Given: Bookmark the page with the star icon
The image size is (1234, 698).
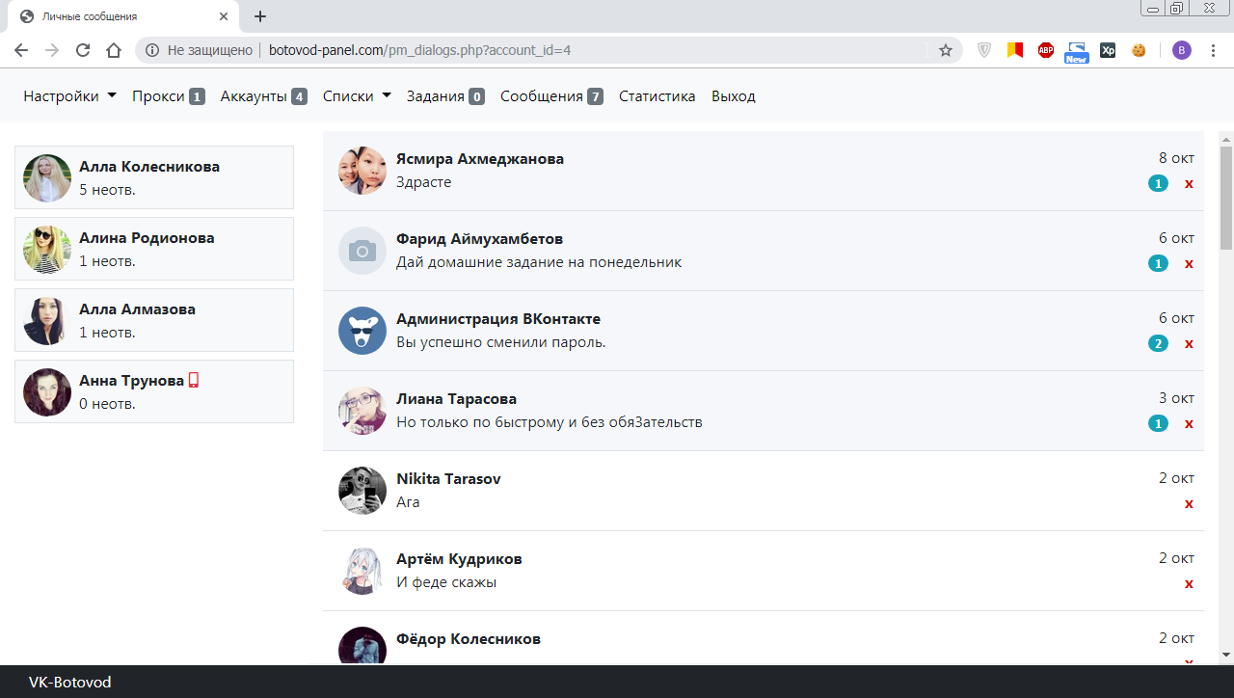Looking at the screenshot, I should (945, 50).
